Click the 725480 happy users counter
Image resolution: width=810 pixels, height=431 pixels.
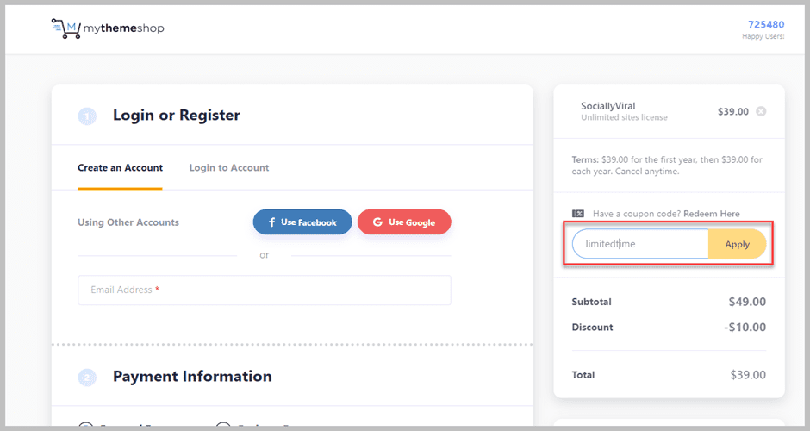[x=765, y=25]
